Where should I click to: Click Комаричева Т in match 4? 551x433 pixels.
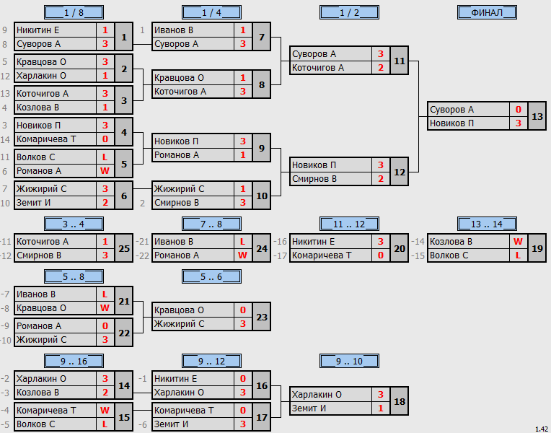pyautogui.click(x=56, y=139)
